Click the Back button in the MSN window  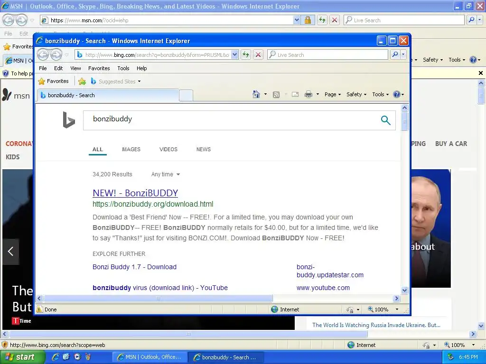(x=9, y=20)
